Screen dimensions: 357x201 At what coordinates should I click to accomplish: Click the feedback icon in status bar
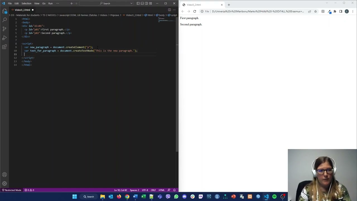coord(169,190)
